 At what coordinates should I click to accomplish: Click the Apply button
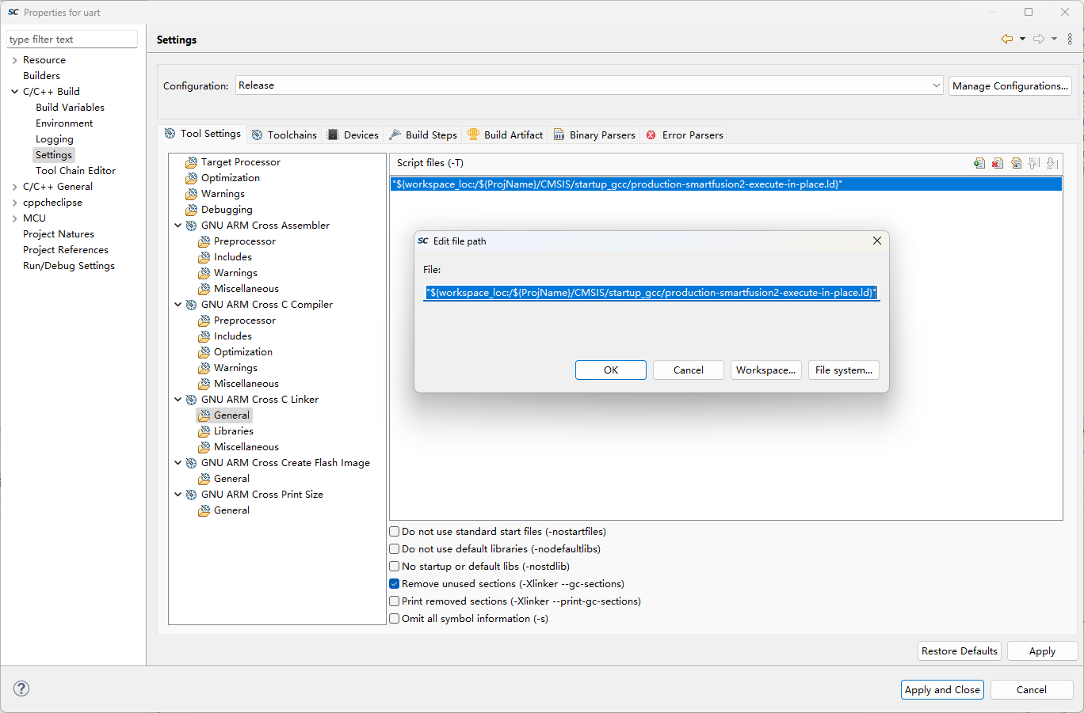(x=1042, y=651)
